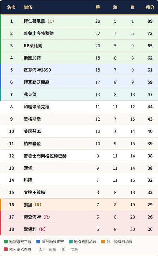Click the 89 points cell for 拜仁慕尼黑

150,21
